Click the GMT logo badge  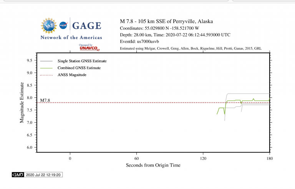coord(18,175)
